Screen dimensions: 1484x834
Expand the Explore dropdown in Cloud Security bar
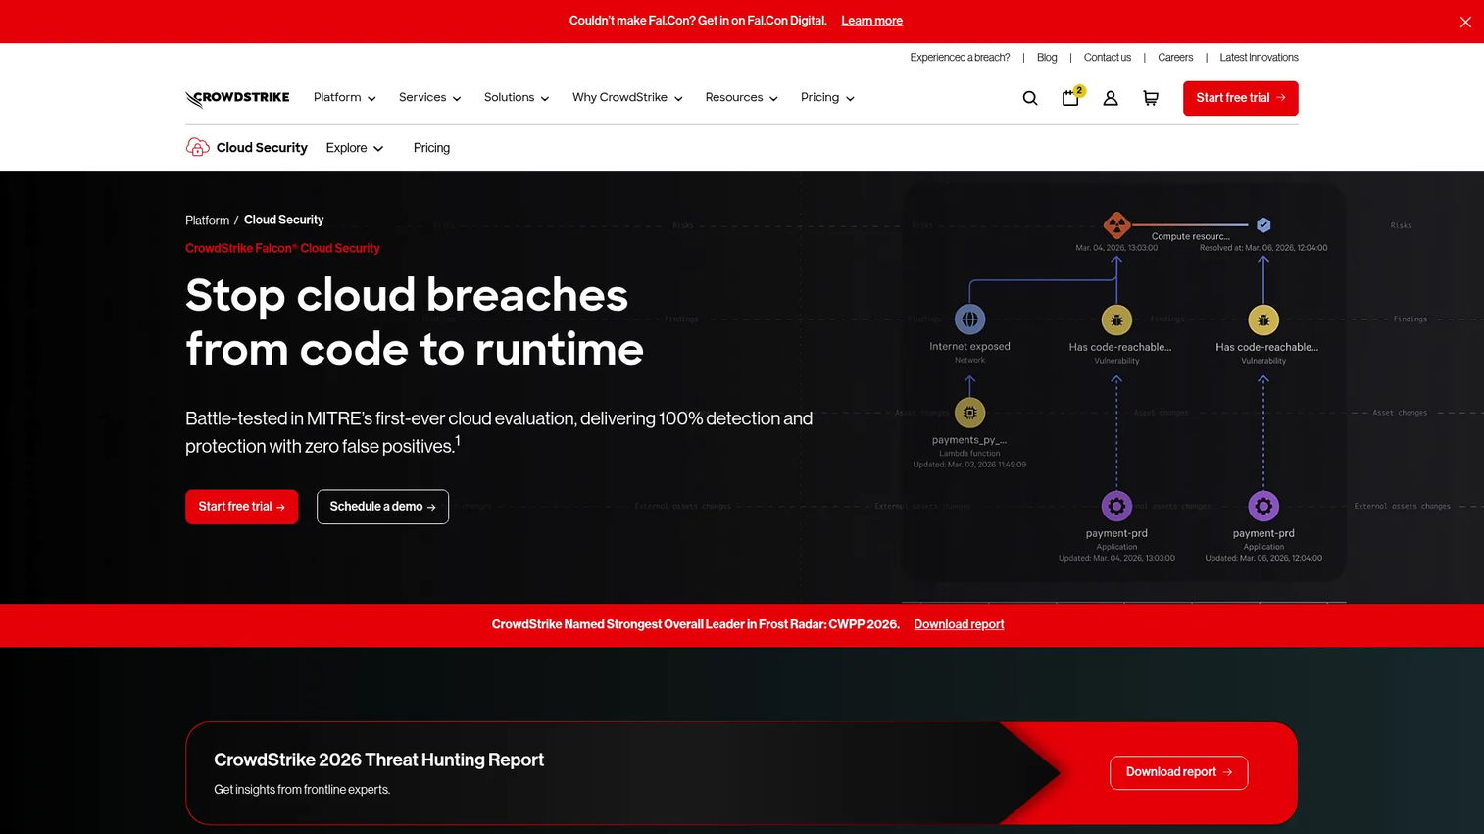pyautogui.click(x=355, y=148)
